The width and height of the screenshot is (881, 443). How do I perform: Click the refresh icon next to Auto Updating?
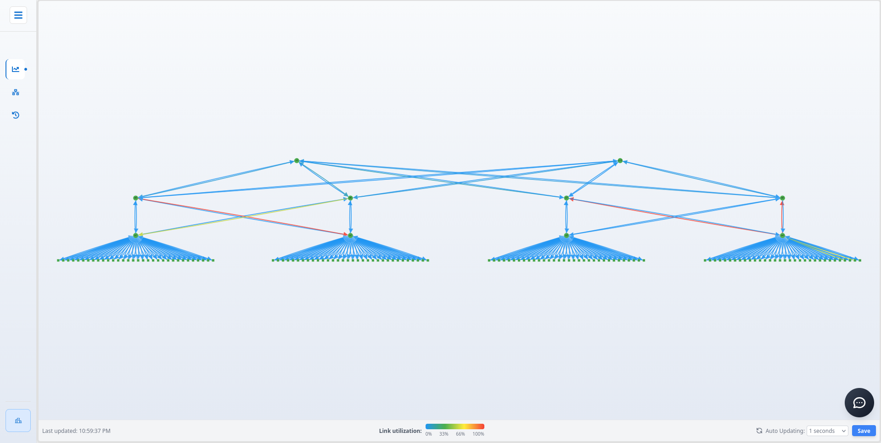(758, 431)
